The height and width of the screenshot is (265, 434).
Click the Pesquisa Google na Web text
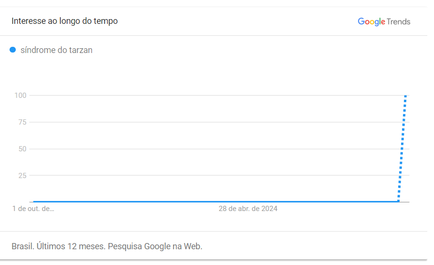pyautogui.click(x=155, y=246)
